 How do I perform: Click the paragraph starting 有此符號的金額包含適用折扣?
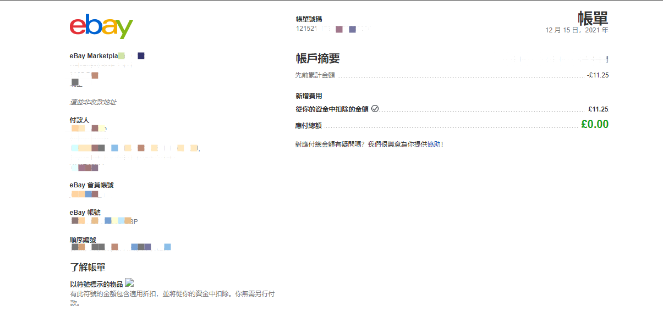[x=172, y=298]
